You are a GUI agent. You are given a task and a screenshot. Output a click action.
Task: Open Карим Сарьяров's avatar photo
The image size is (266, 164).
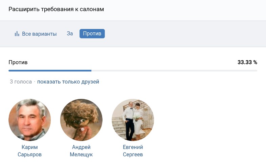[x=29, y=120]
